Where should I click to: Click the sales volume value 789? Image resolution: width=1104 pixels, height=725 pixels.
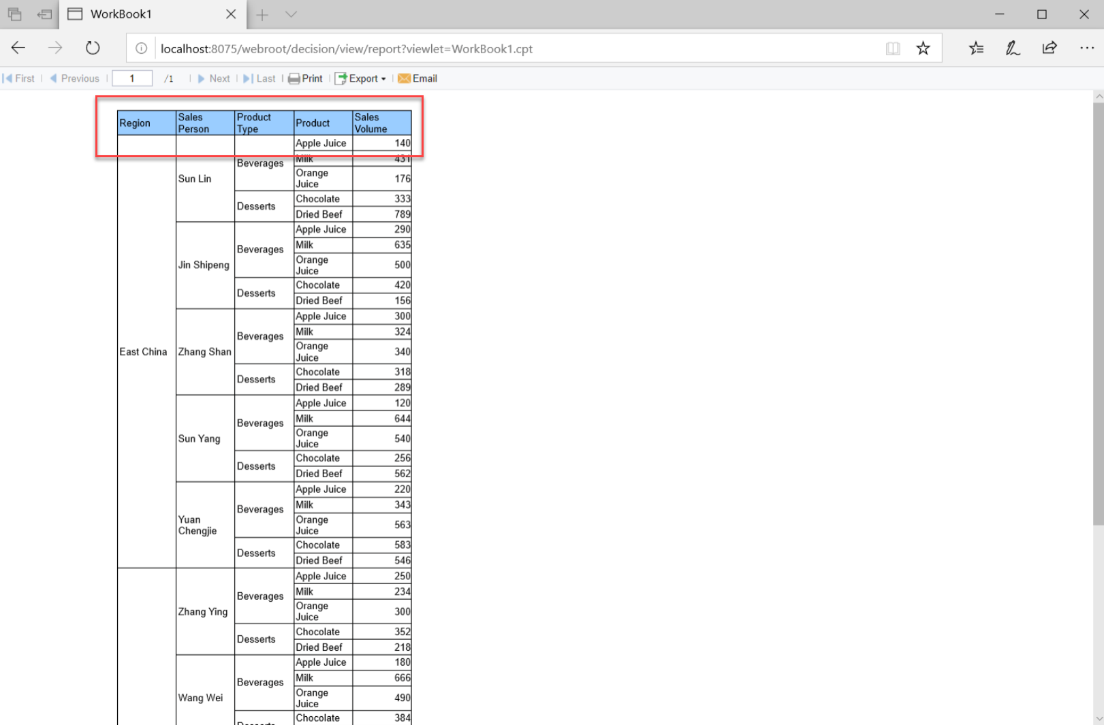pos(382,214)
